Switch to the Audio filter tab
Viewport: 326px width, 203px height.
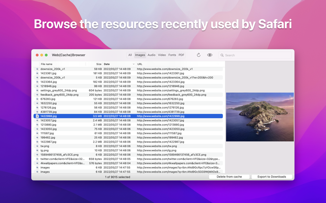coord(151,55)
